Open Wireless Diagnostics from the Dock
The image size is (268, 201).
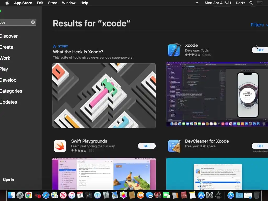97,195
